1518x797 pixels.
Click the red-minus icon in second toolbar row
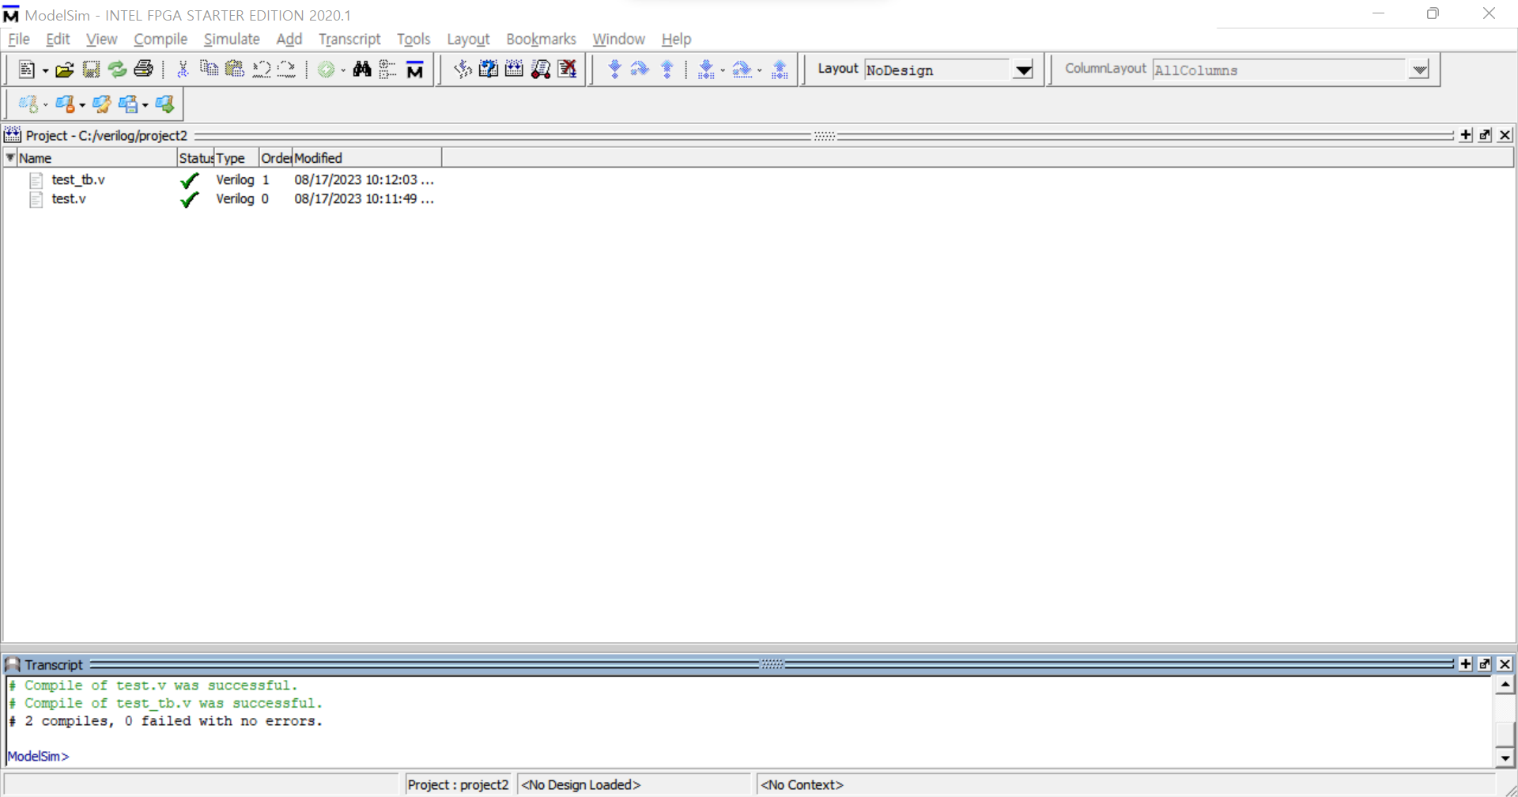point(65,104)
